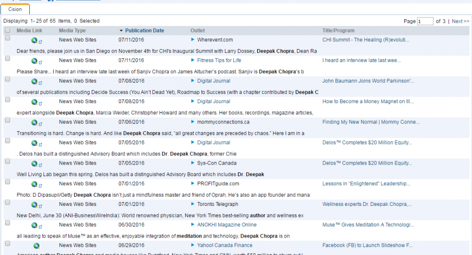The image size is (472, 255).
Task: Open media link globe icon for Toronto Telegraph row
Action: tap(34, 205)
